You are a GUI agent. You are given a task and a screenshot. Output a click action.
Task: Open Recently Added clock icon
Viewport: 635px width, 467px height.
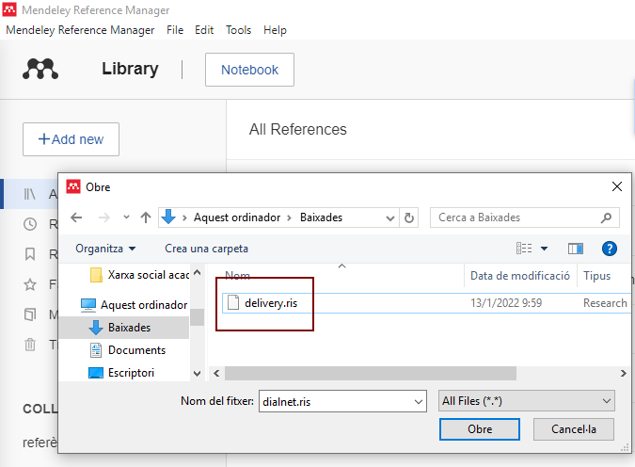point(30,224)
